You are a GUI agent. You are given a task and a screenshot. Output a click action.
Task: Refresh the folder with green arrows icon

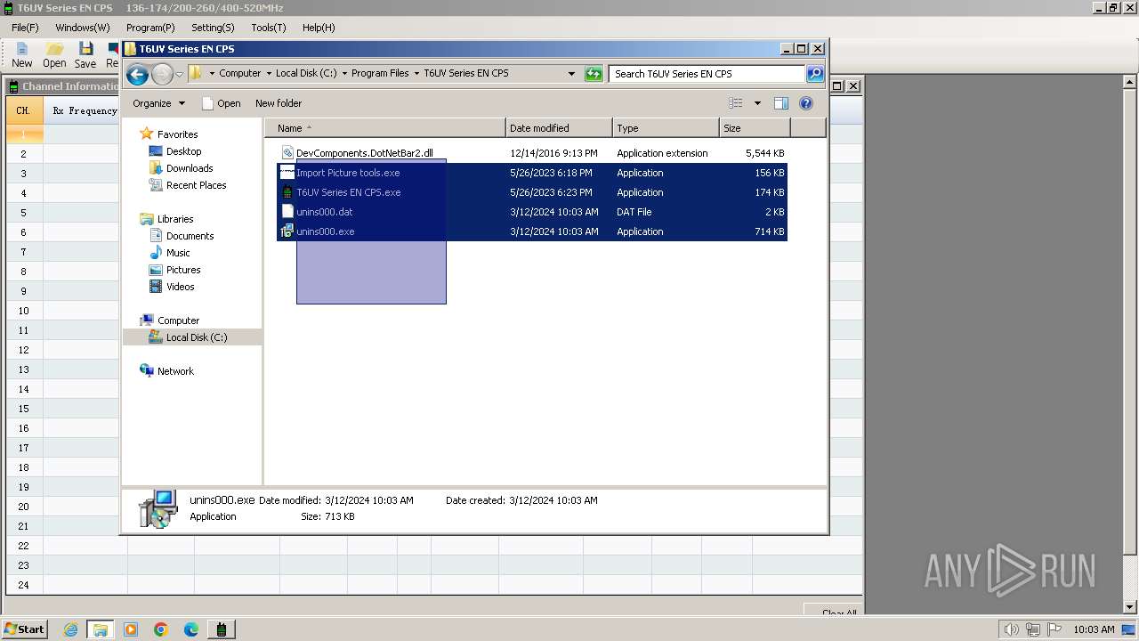click(594, 74)
